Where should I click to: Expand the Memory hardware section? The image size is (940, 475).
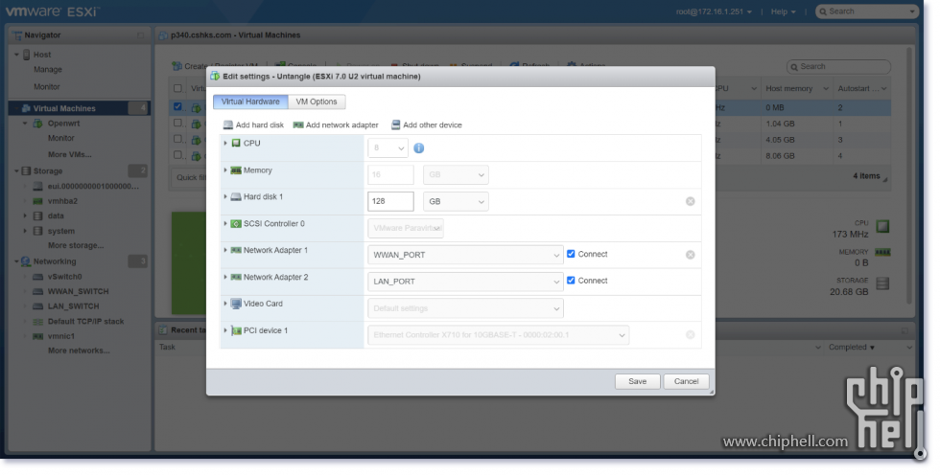pyautogui.click(x=225, y=170)
